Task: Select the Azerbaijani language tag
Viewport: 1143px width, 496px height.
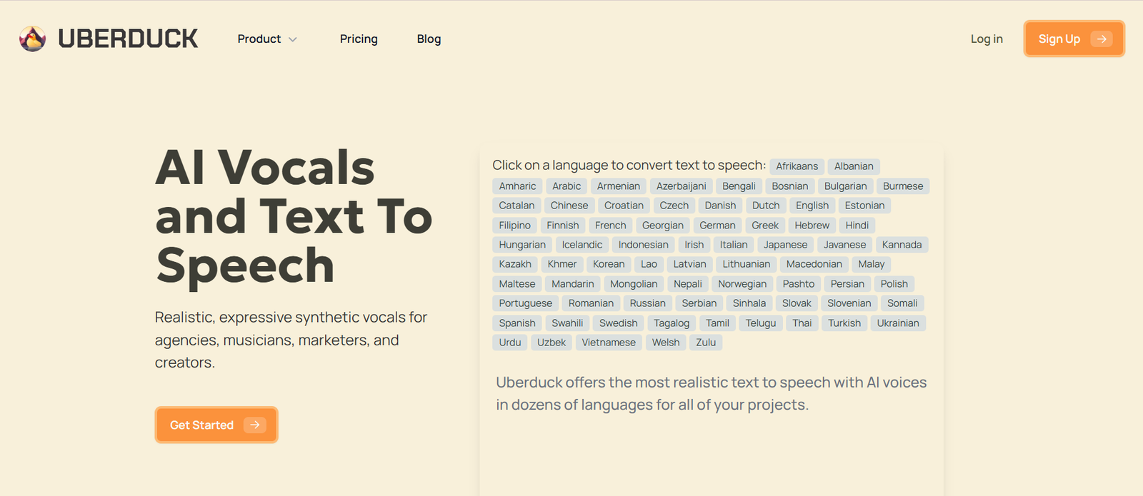Action: (x=681, y=186)
